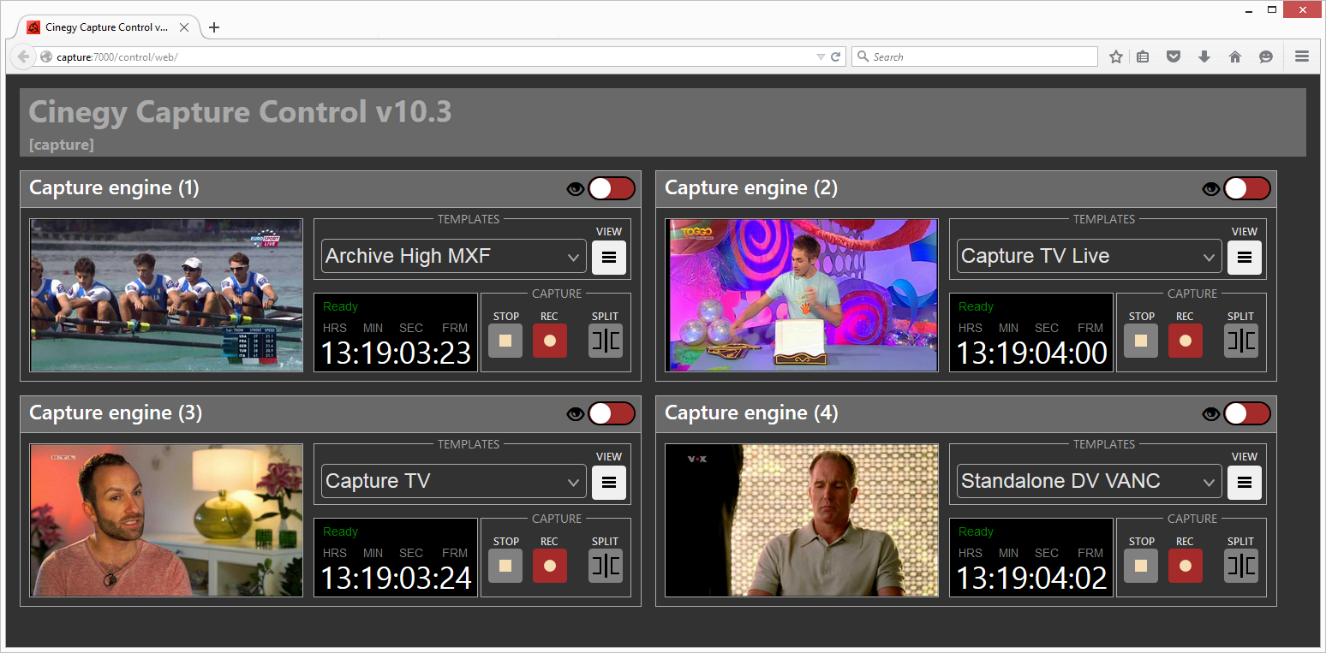Open the Capture TV template dropdown on engine (3)

pyautogui.click(x=454, y=481)
